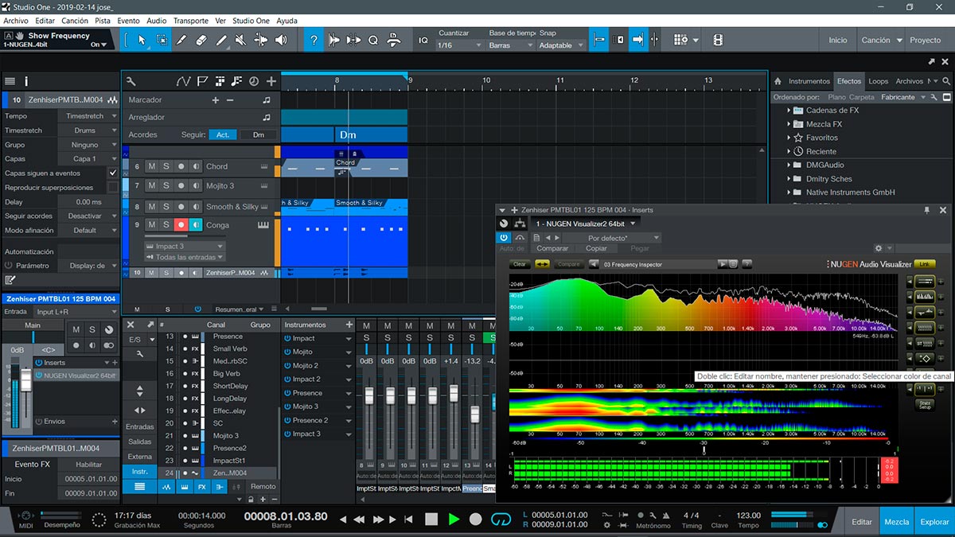Switch to the Instrumentos browser tab
This screenshot has width=955, height=537.
tap(809, 81)
